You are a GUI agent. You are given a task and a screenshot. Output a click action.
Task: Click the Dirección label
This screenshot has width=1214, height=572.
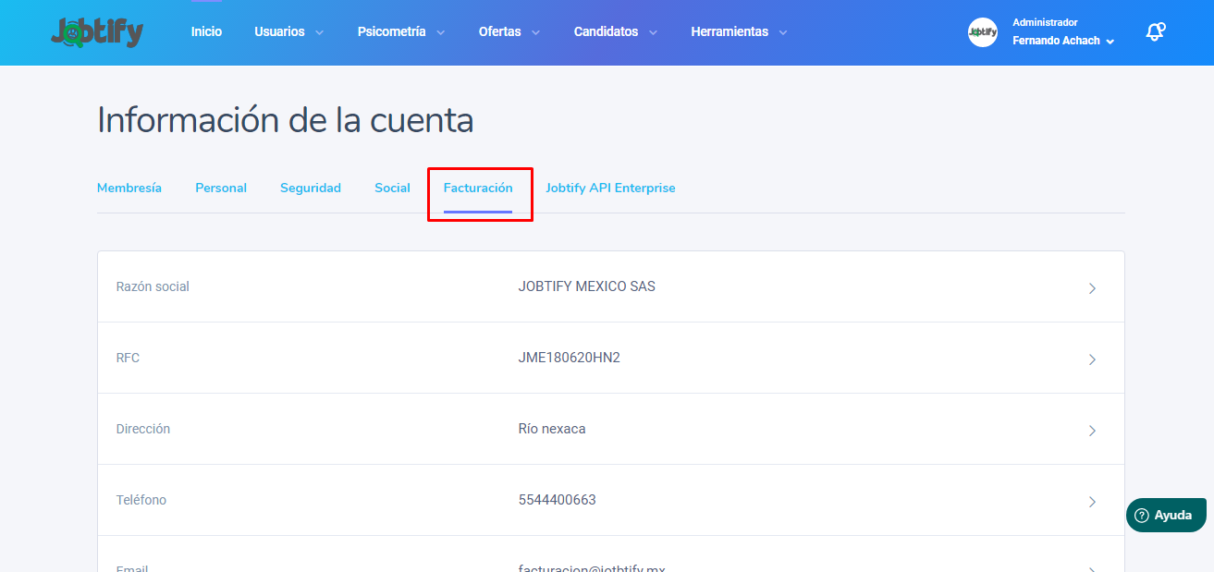(143, 429)
